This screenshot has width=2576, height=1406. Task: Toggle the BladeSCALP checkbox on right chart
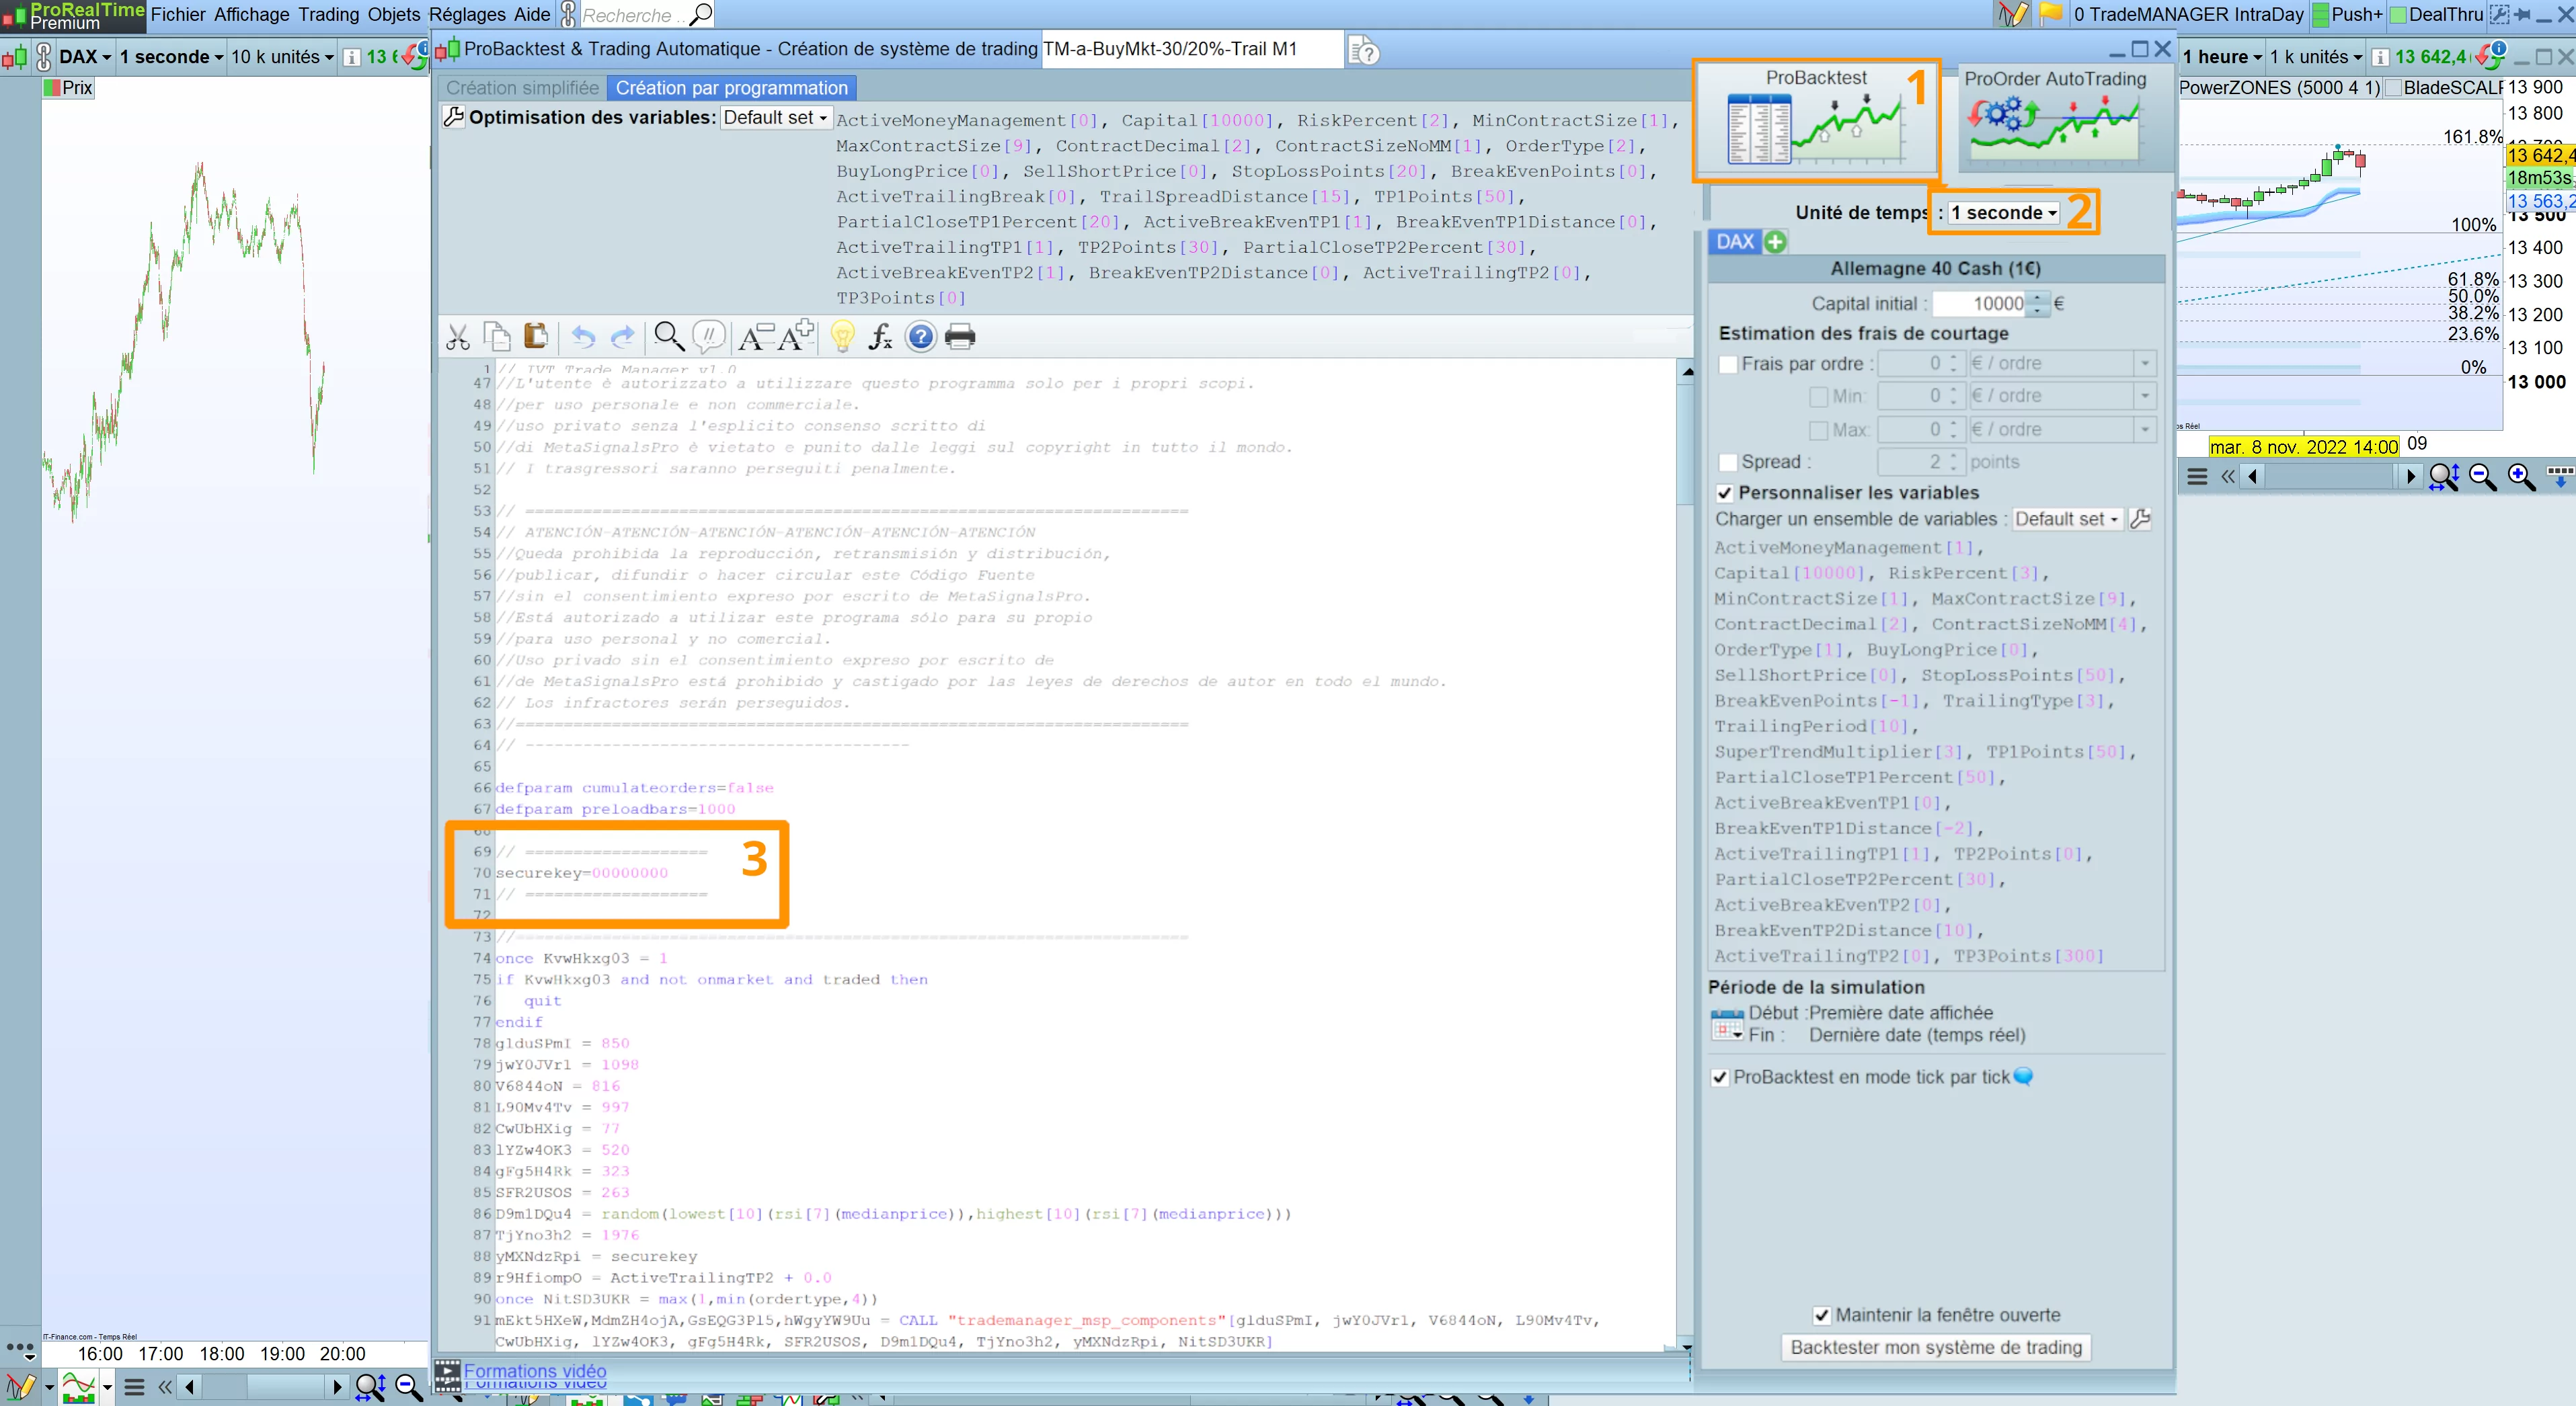(x=2394, y=88)
